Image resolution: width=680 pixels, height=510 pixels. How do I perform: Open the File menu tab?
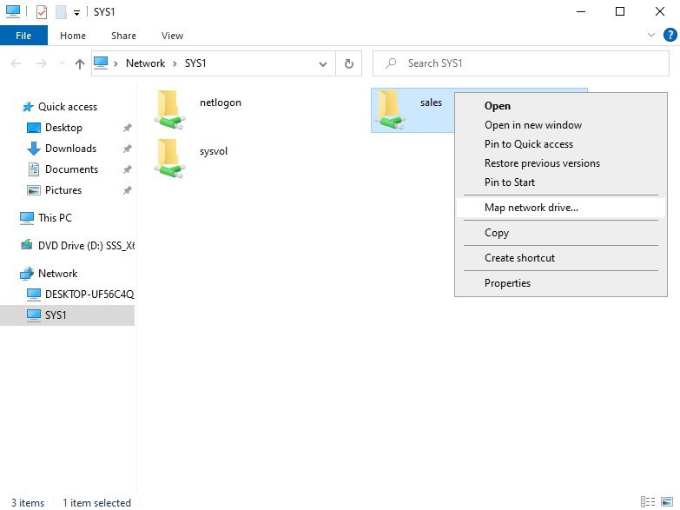[x=23, y=36]
